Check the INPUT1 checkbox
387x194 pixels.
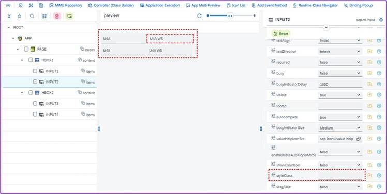coord(35,71)
